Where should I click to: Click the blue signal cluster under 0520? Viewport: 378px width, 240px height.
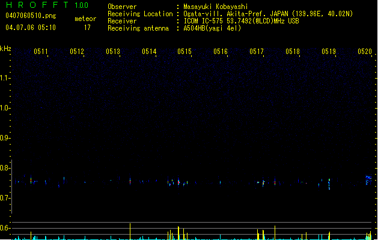[368, 180]
